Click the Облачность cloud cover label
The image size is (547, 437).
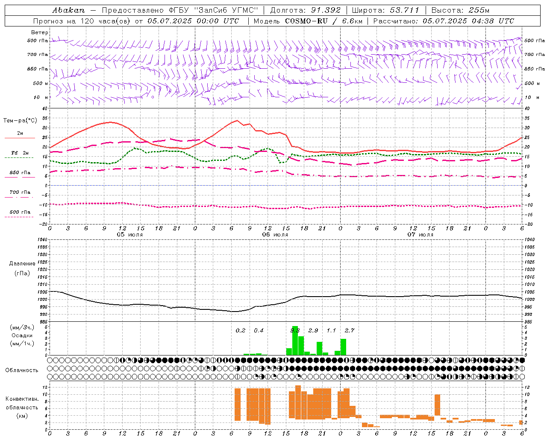[22, 370]
